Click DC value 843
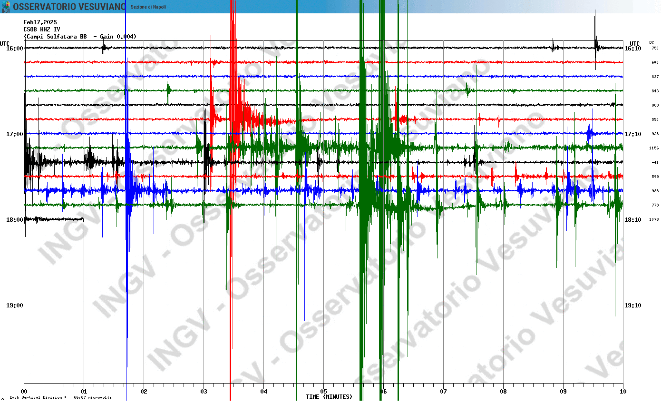The image size is (661, 404). tap(655, 91)
